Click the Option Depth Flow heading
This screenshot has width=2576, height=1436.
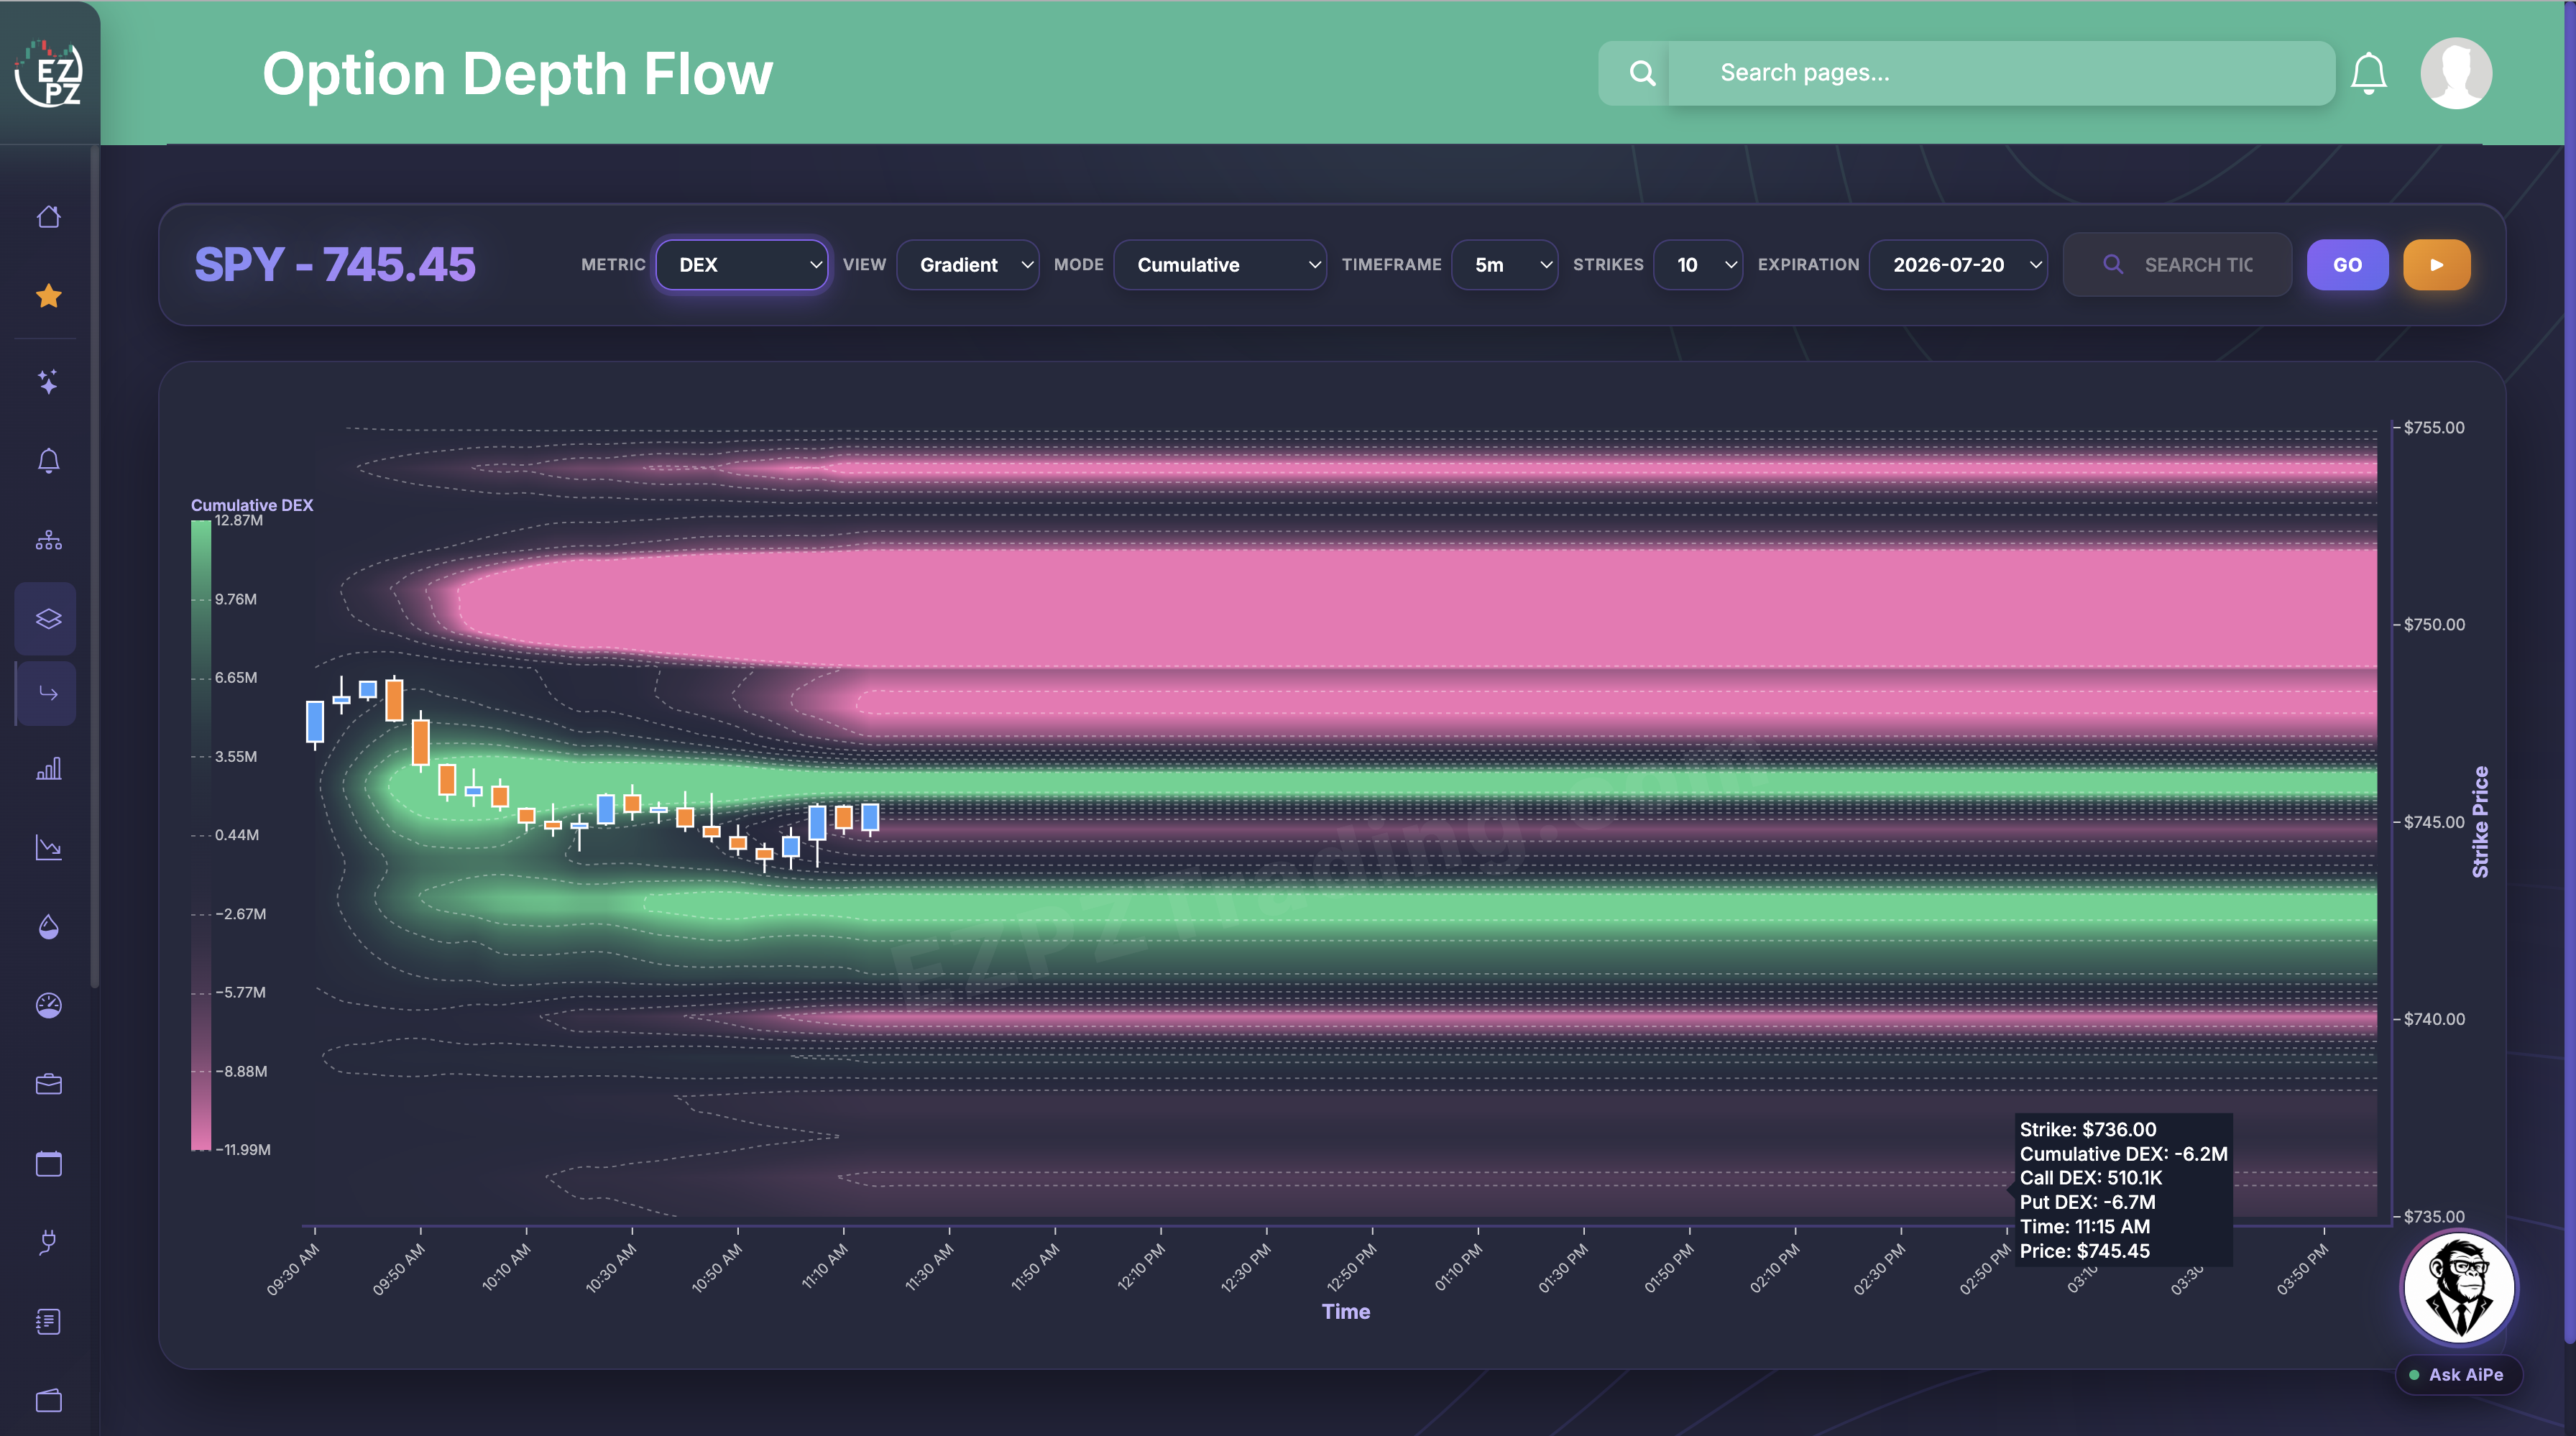[x=517, y=73]
